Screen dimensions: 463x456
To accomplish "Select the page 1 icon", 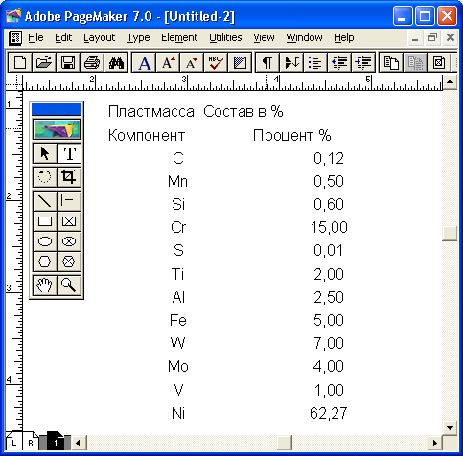I will (56, 442).
